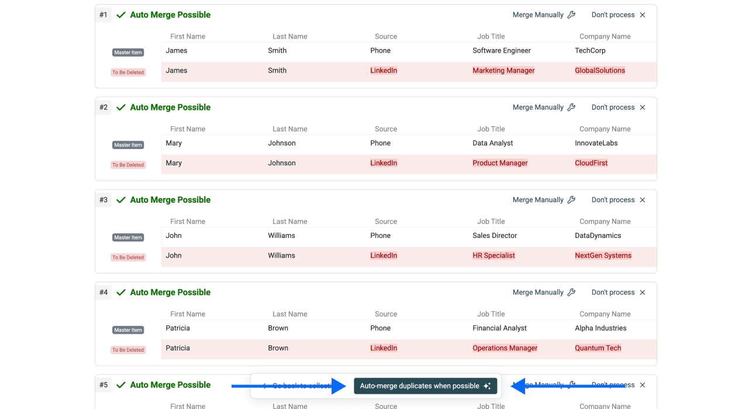
Task: Click the Auto Merge Possible heading in group #3
Action: (x=170, y=199)
